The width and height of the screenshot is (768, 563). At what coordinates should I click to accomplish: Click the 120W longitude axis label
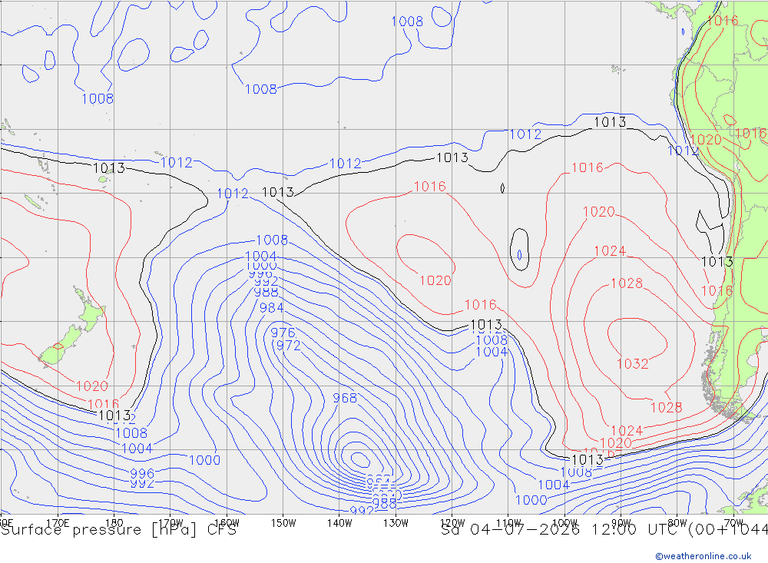tap(452, 523)
